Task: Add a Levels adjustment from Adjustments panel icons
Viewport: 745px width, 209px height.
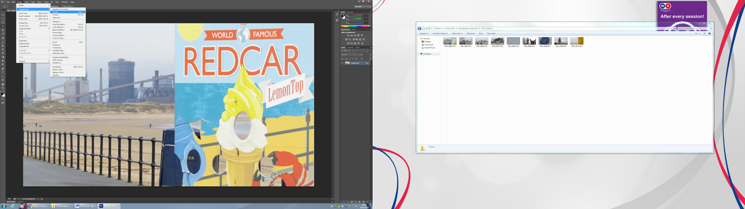Action: (x=352, y=36)
